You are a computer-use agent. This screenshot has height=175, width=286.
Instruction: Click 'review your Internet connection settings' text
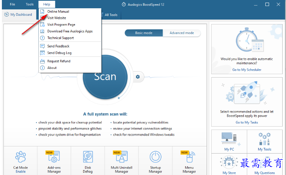[x=143, y=129]
